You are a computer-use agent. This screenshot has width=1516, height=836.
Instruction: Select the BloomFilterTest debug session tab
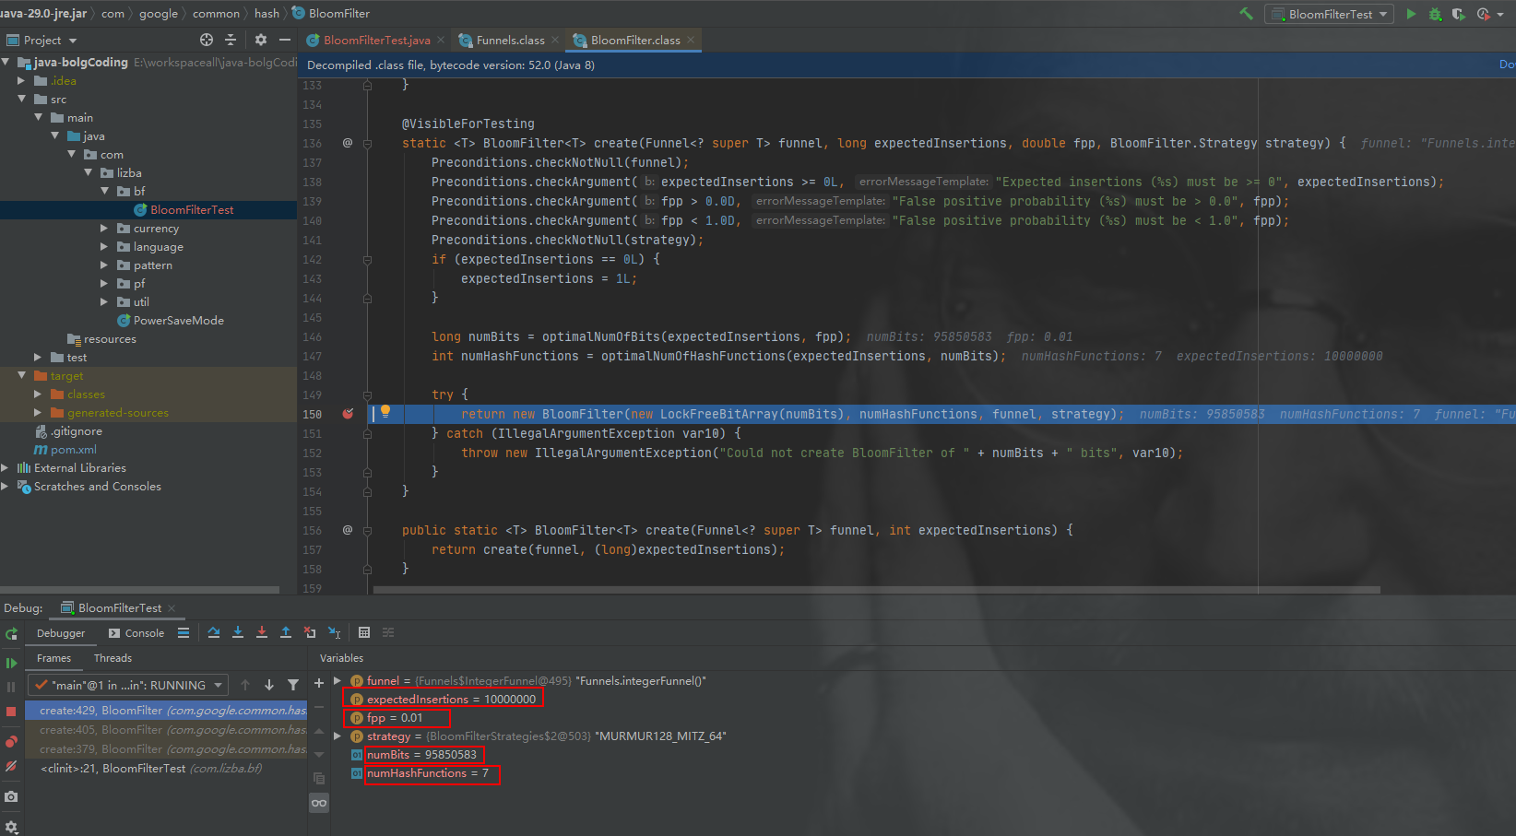click(x=119, y=608)
